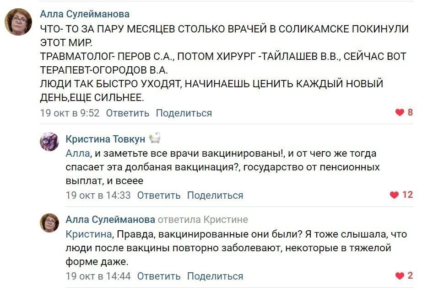Reply to the comment posted at 9:52
Image resolution: width=422 pixels, height=291 pixels.
point(128,113)
